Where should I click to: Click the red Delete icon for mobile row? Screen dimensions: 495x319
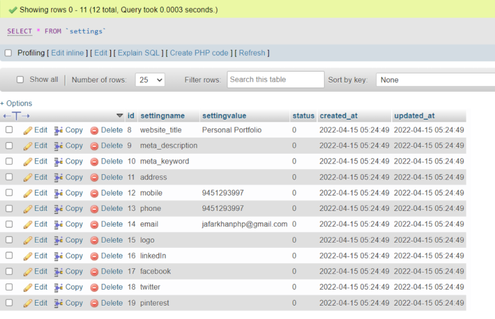[95, 193]
